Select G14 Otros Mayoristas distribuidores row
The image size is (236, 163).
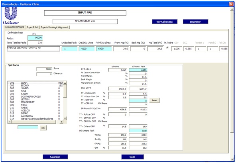[35, 119]
